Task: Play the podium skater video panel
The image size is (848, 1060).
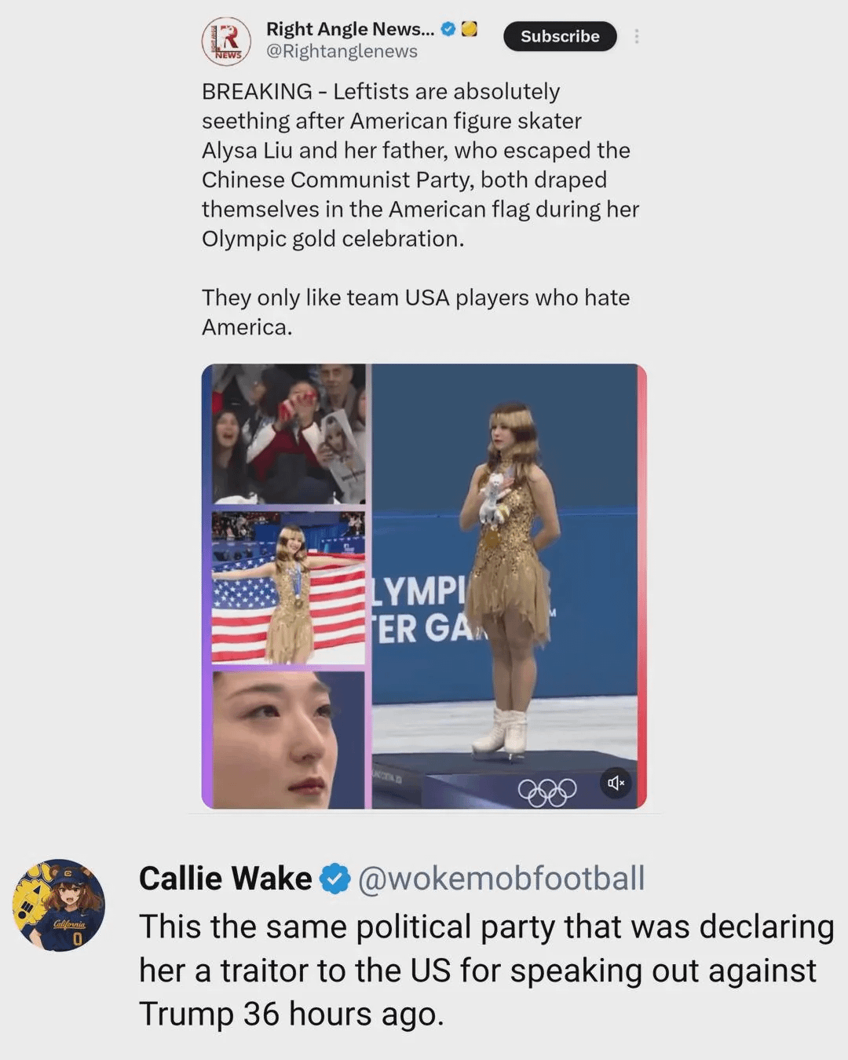Action: (504, 586)
